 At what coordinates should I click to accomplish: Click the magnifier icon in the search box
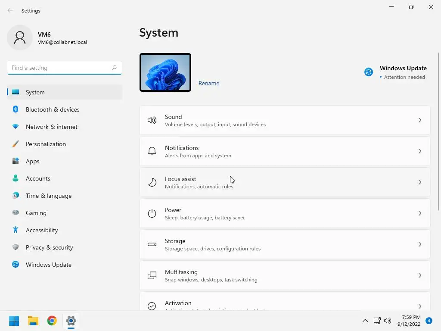(x=114, y=68)
